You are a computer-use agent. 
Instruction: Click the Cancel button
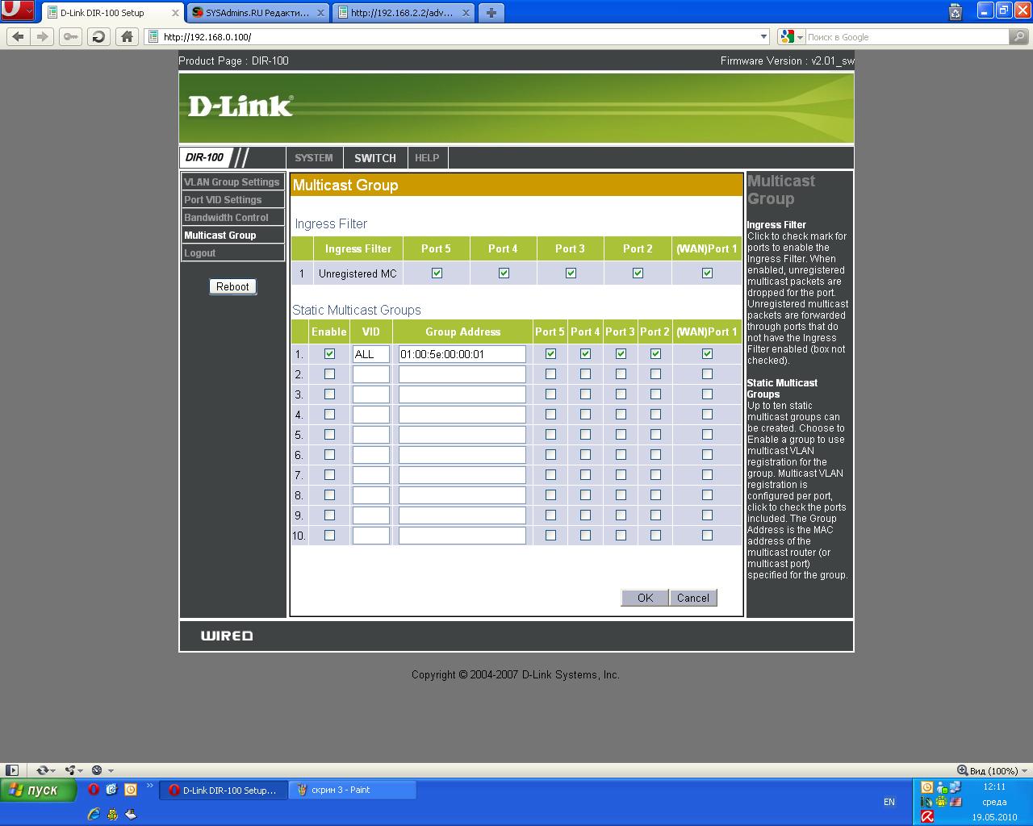coord(693,598)
